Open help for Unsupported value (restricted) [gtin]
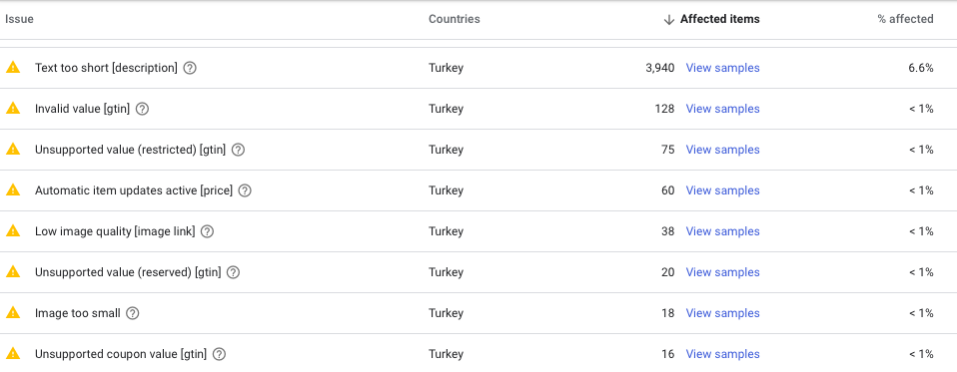This screenshot has width=957, height=372. point(238,150)
